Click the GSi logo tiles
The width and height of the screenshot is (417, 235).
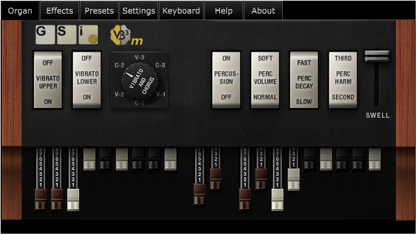click(67, 35)
